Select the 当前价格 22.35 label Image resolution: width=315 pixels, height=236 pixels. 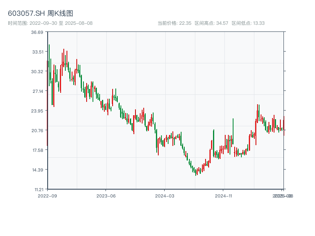click(x=174, y=23)
